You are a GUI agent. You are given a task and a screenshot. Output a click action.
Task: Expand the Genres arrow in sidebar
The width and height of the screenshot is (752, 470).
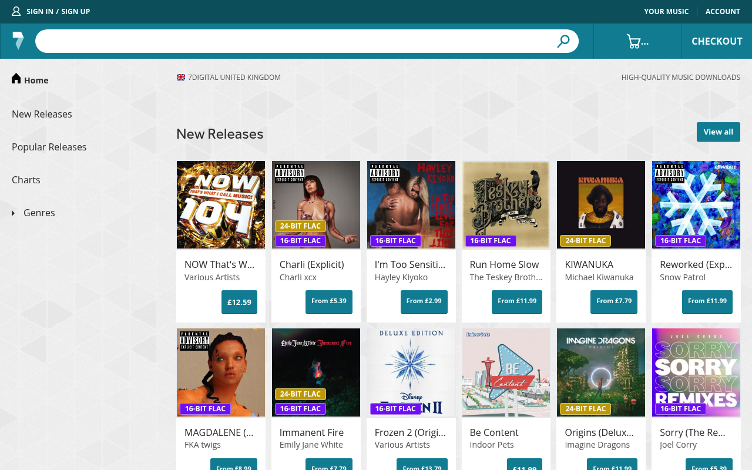point(14,213)
